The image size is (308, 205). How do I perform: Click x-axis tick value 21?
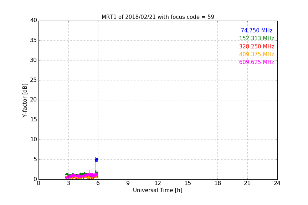click(247, 183)
